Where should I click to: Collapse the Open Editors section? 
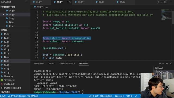click(8, 7)
